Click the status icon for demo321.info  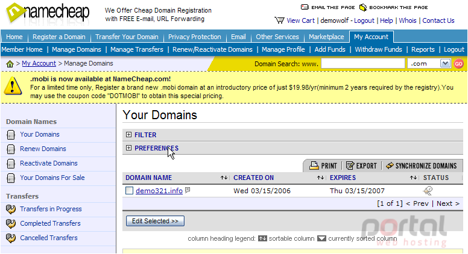pyautogui.click(x=428, y=191)
